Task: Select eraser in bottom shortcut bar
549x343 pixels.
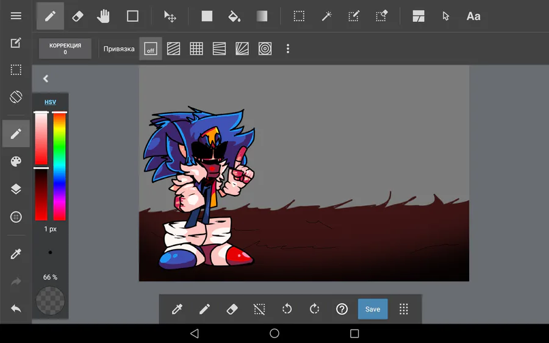Action: (x=232, y=309)
